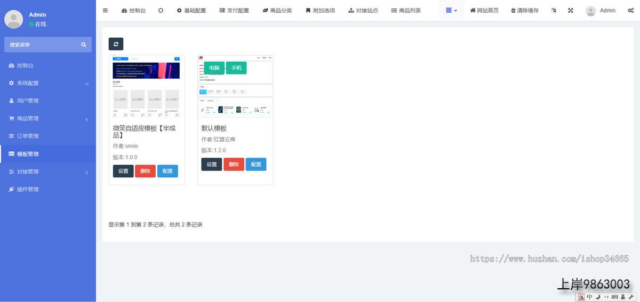
Task: Click 设置 for the 默认模板 template
Action: point(211,165)
